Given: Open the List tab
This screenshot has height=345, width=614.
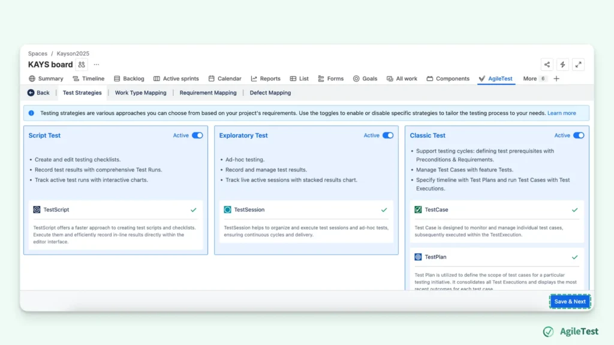Looking at the screenshot, I should coord(299,78).
